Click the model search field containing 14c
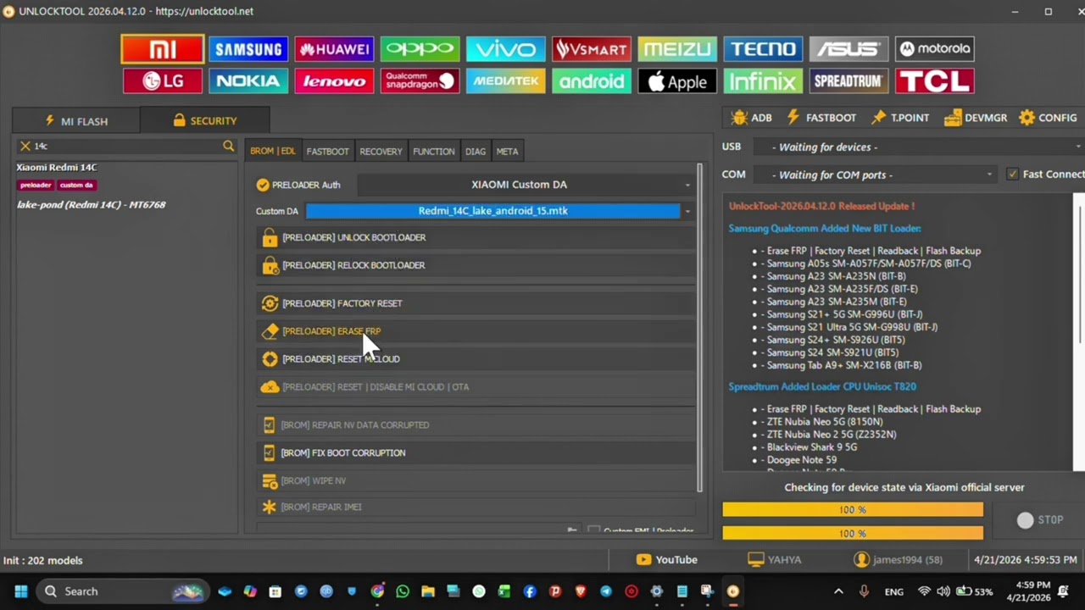The image size is (1085, 610). 125,147
